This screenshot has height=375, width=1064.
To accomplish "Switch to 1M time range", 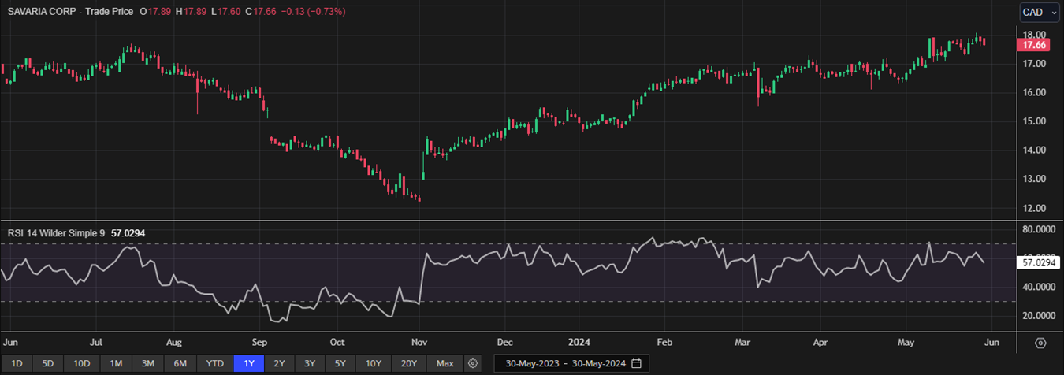I will tap(116, 363).
